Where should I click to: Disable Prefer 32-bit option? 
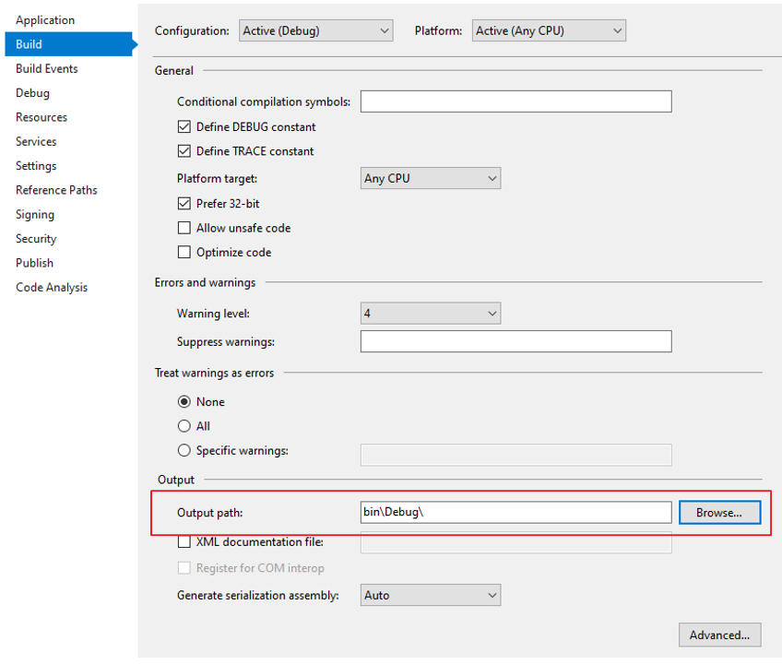(184, 204)
